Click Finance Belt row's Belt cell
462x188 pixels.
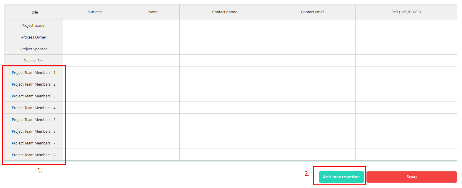(406, 61)
